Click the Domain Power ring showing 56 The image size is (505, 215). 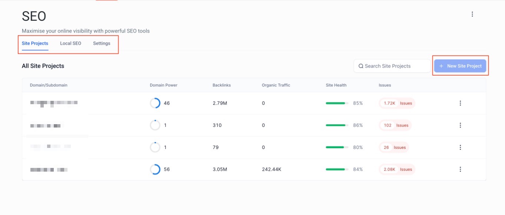(x=155, y=169)
